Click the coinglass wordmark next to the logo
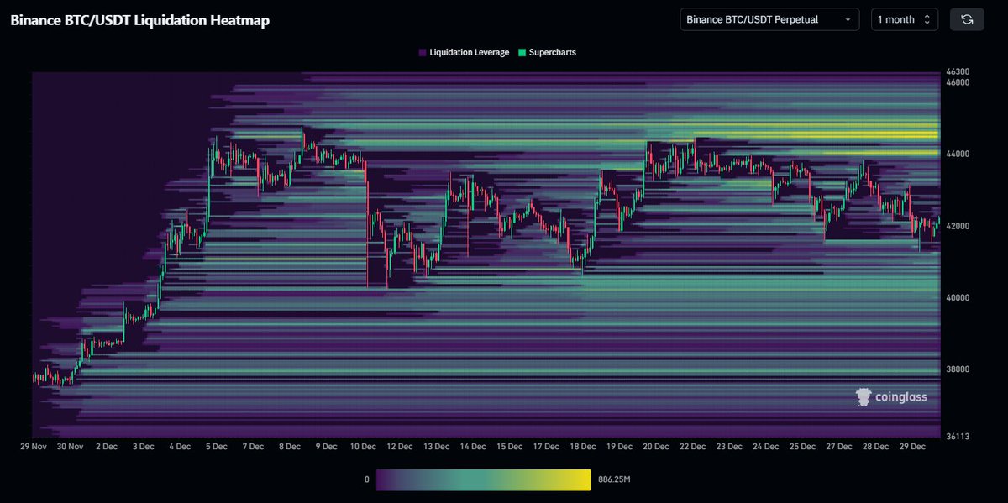This screenshot has height=503, width=1008. pos(900,396)
